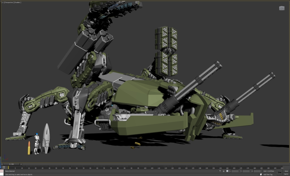Viewport: 290px width, 176px height.
Task: Click Add Time Tag
Action: (x=268, y=174)
